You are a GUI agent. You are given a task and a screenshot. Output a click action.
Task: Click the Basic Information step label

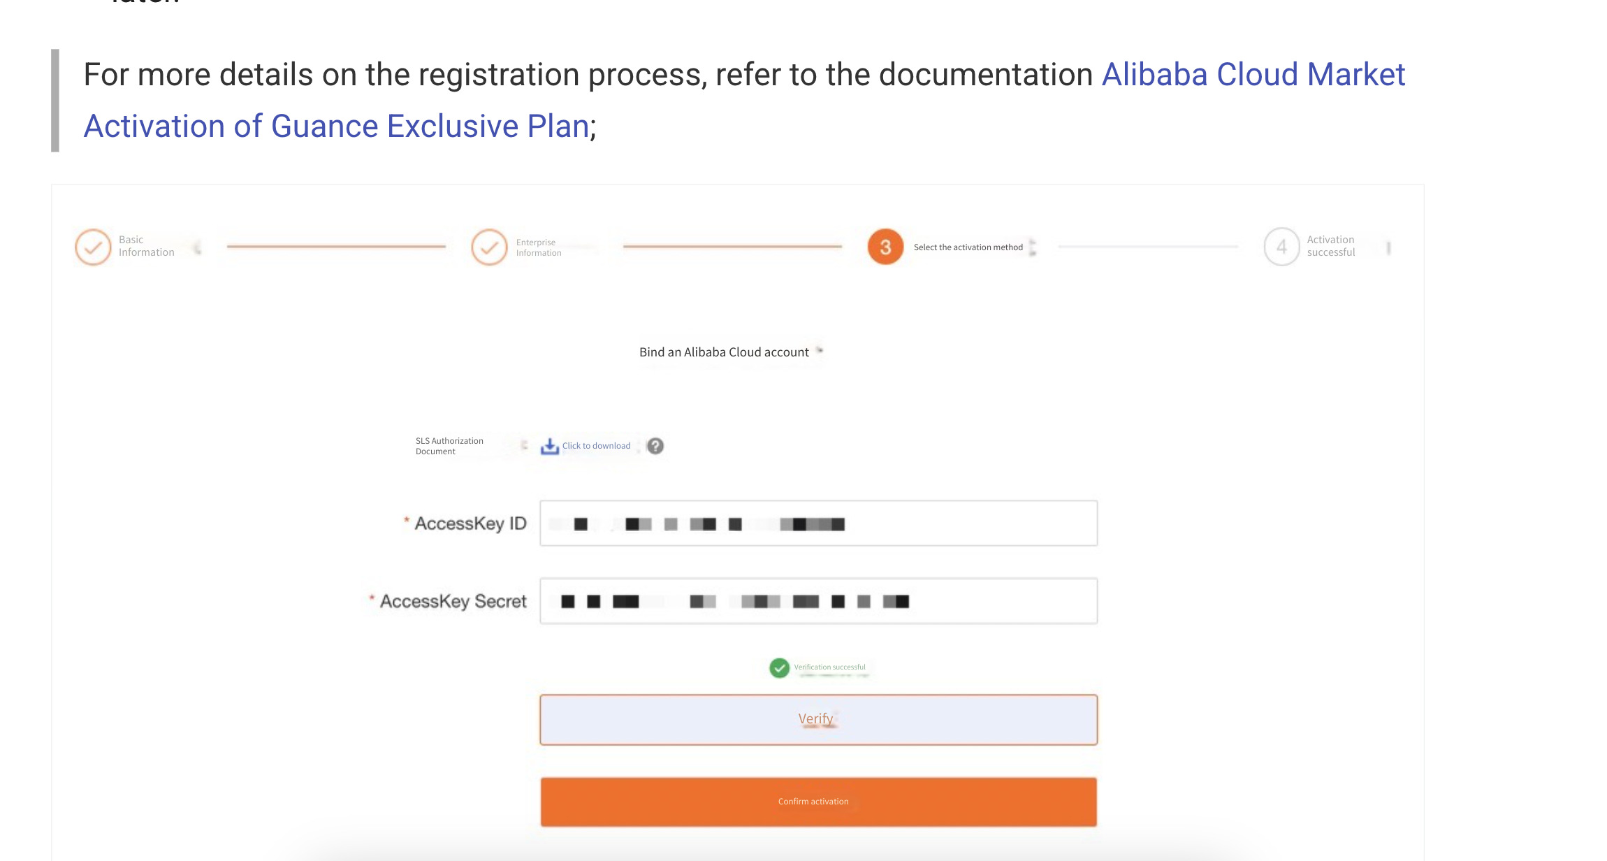click(146, 246)
